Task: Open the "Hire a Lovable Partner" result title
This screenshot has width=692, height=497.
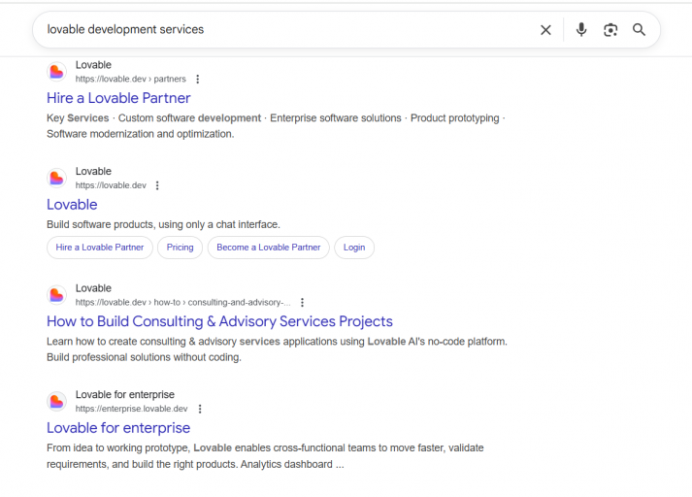Action: click(118, 98)
